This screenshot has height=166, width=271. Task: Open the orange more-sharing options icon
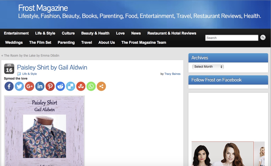[x=101, y=86]
